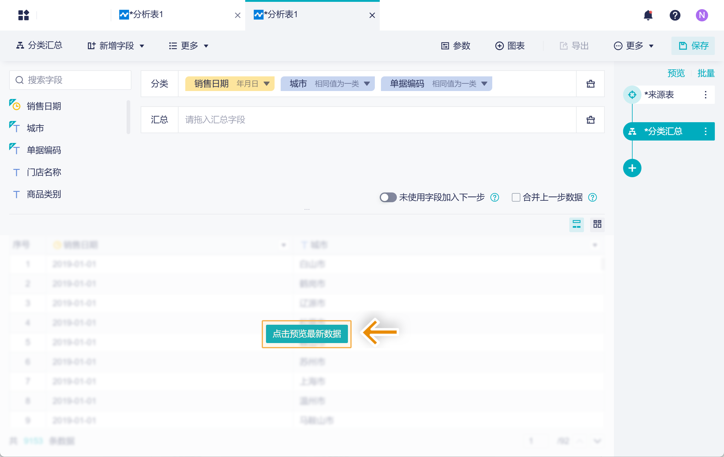Open the left 更多 list menu
Viewport: 724px width, 457px height.
tap(189, 46)
